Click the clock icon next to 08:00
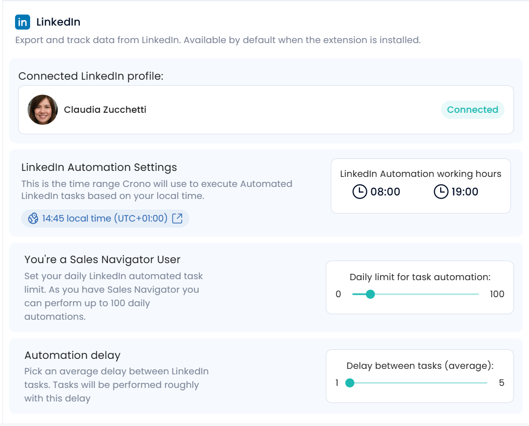529x426 pixels. (x=360, y=191)
